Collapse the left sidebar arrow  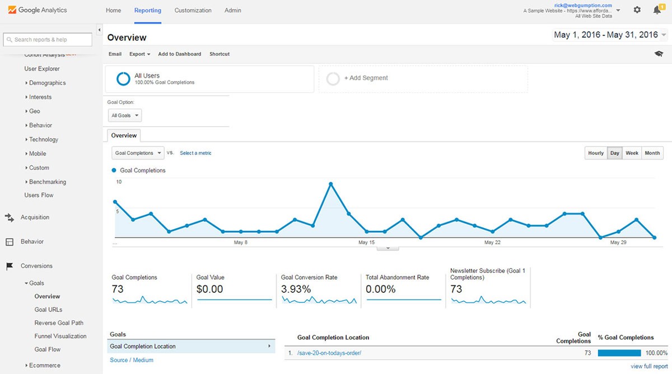[99, 30]
